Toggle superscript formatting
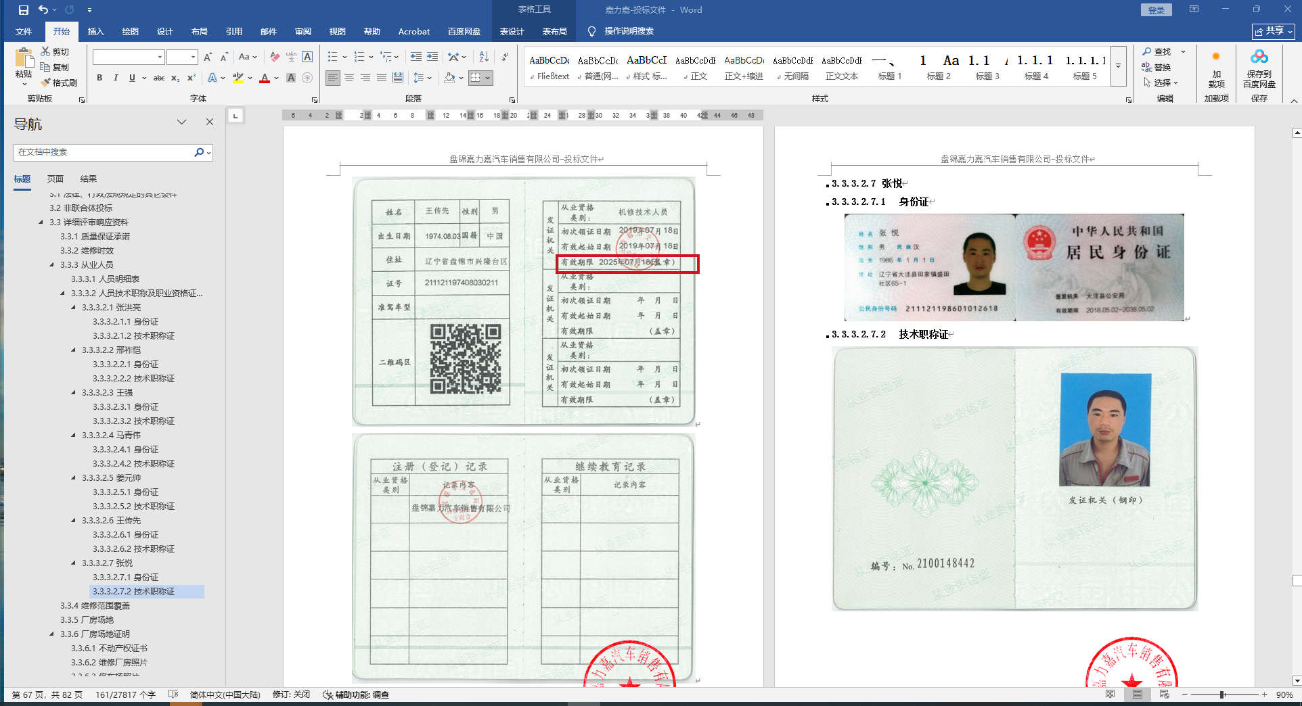The width and height of the screenshot is (1302, 706). (192, 78)
